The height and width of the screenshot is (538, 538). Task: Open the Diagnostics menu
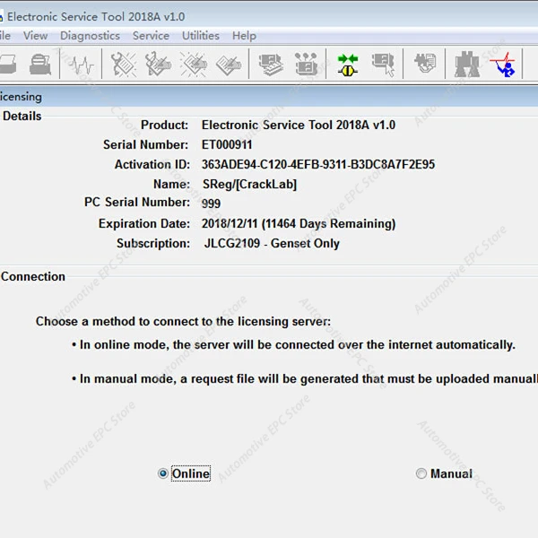tap(90, 36)
